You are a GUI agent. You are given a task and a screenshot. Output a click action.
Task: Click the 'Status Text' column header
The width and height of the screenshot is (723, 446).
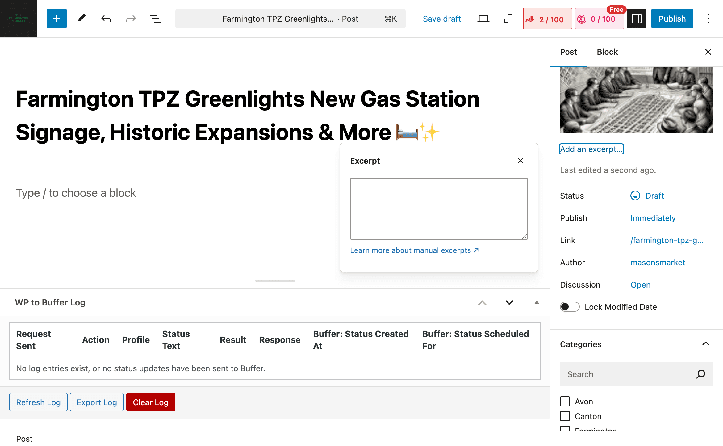coord(176,340)
